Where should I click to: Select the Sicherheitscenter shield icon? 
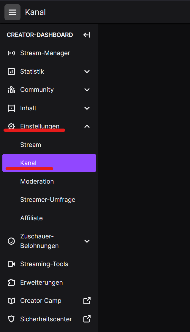coord(11,319)
